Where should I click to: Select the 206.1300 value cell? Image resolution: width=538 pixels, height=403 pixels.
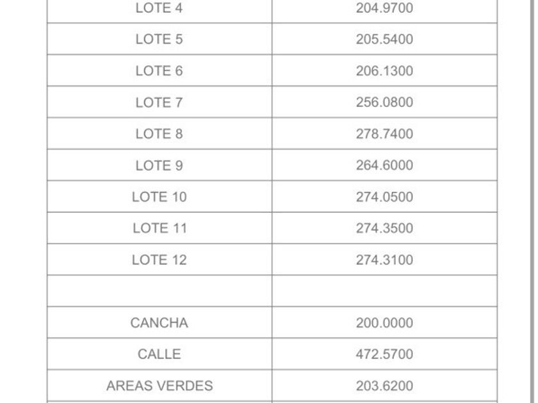coord(384,71)
